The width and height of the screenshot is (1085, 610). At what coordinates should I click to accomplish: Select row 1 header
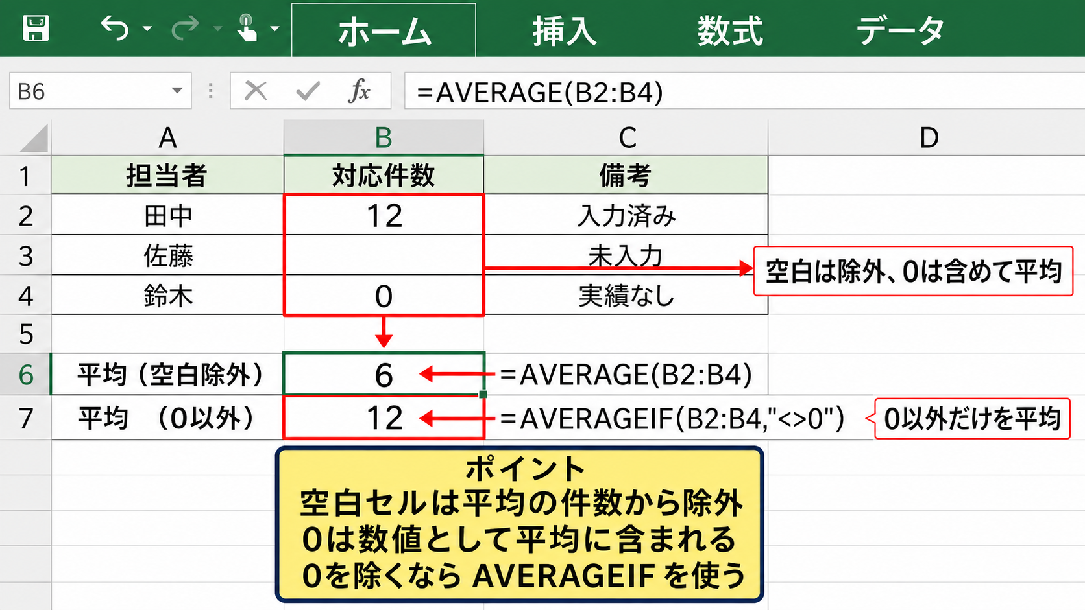coord(25,176)
